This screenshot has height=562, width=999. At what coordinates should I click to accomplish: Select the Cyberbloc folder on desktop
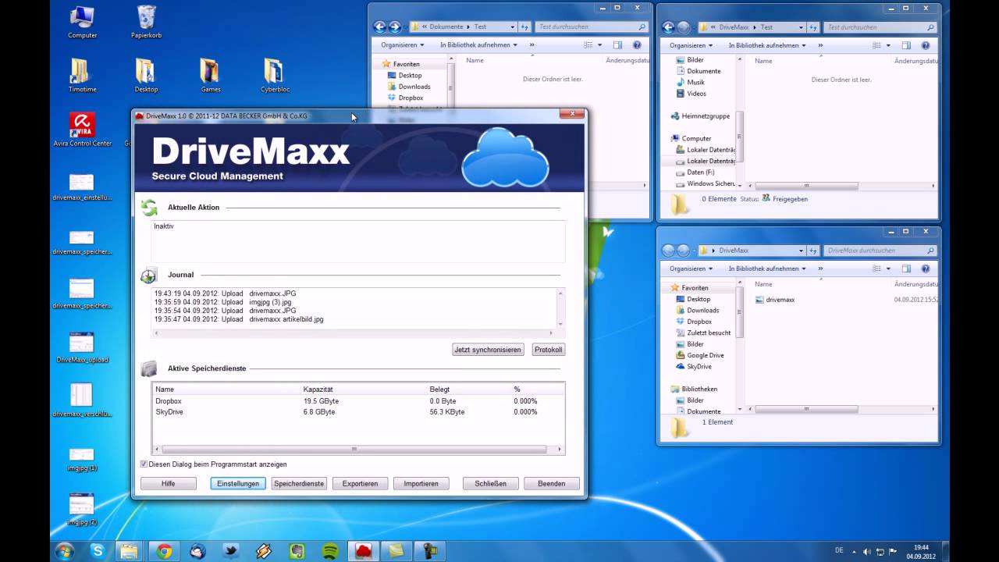tap(275, 76)
